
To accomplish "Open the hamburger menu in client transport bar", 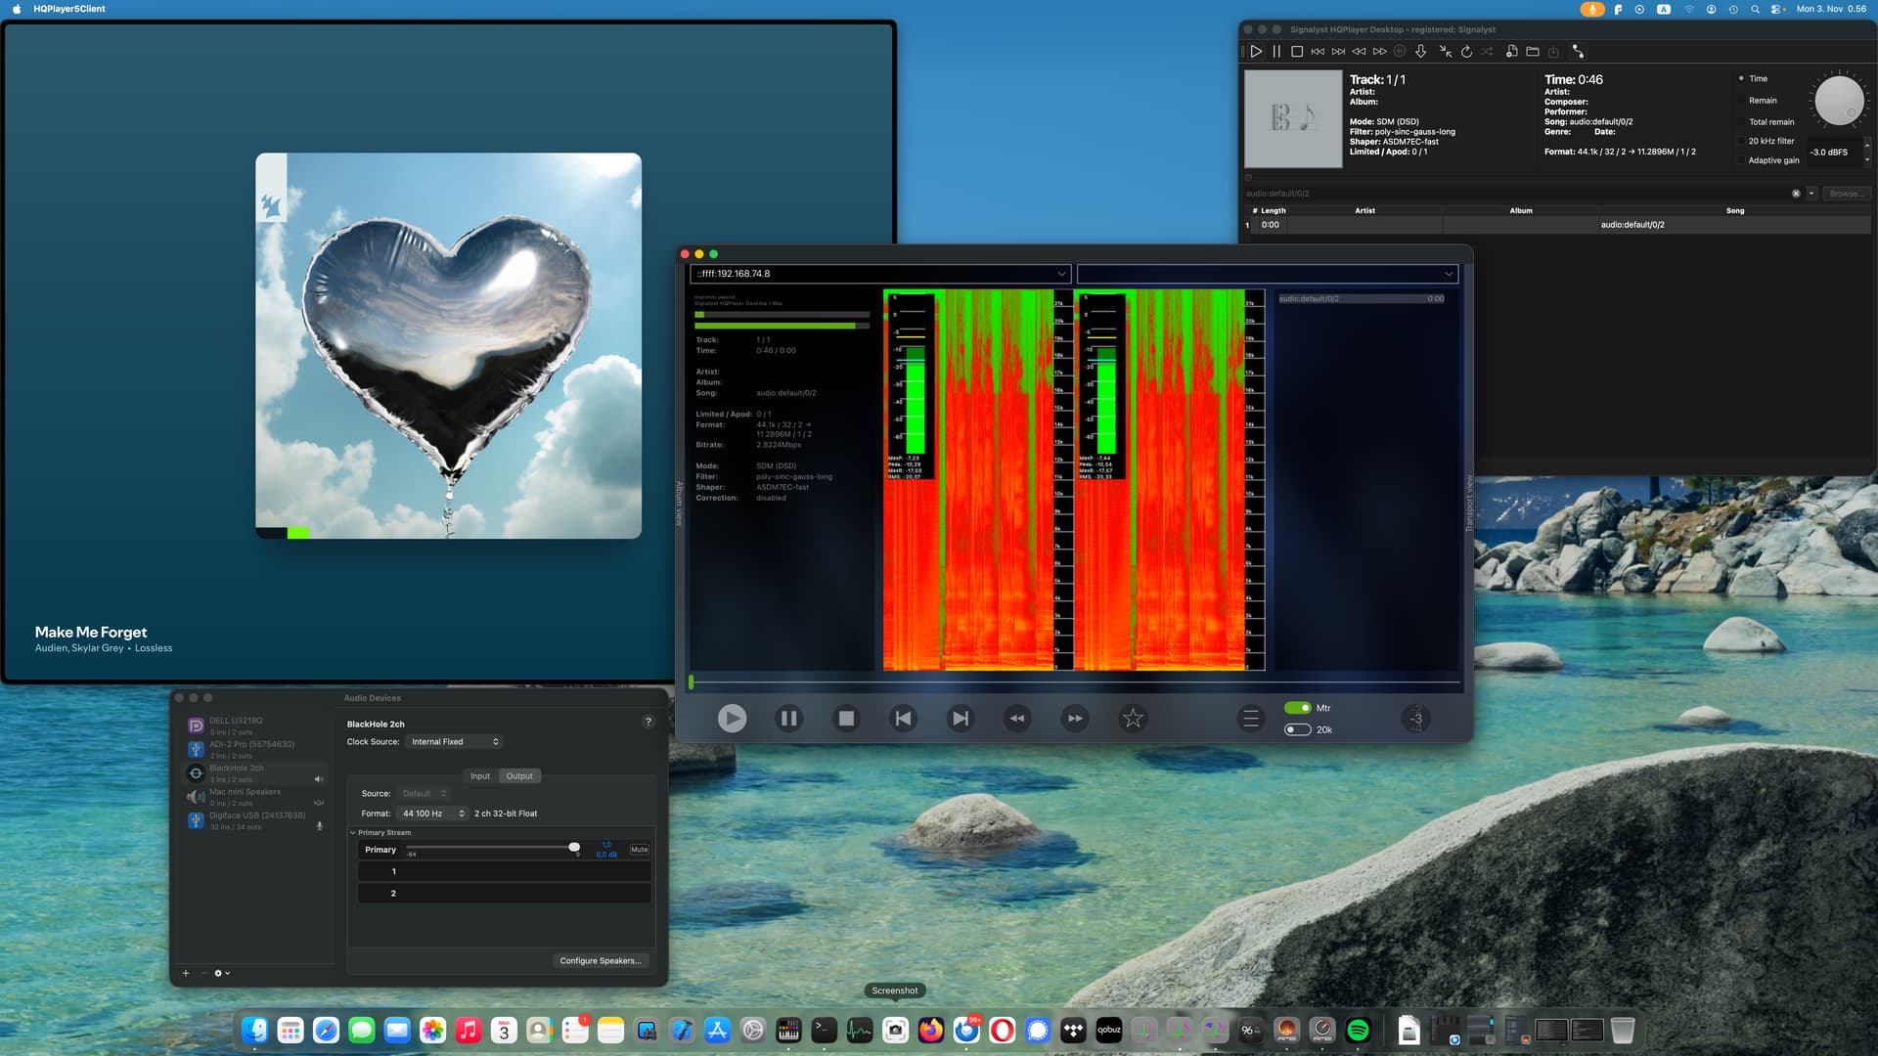I will point(1250,719).
